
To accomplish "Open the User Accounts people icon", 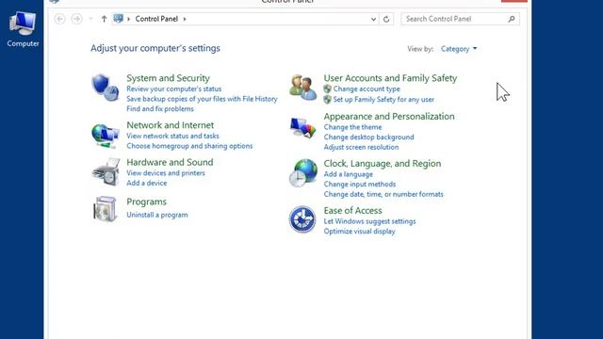I will 302,88.
